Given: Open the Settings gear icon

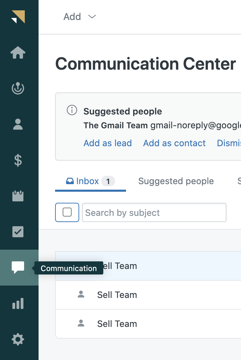Looking at the screenshot, I should coord(18,339).
